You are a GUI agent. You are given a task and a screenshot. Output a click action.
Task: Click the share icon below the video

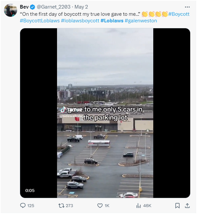187,205
